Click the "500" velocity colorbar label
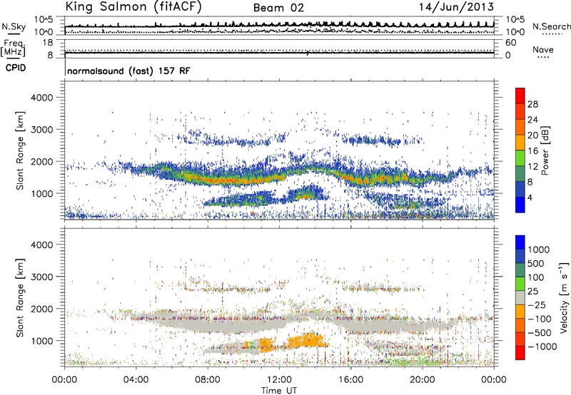Image resolution: width=571 pixels, height=395 pixels. click(536, 264)
